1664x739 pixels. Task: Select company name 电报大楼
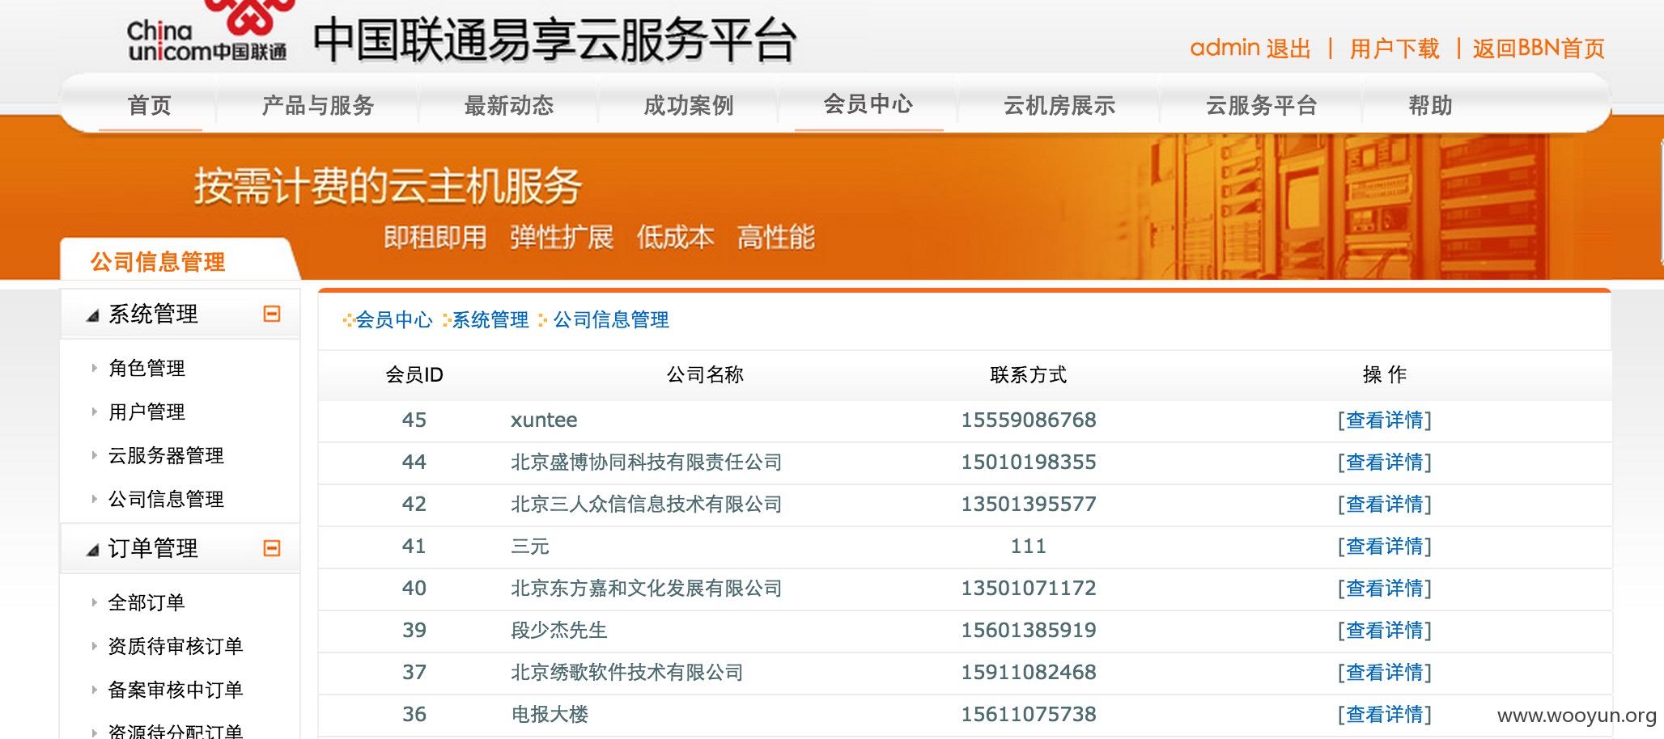click(550, 715)
